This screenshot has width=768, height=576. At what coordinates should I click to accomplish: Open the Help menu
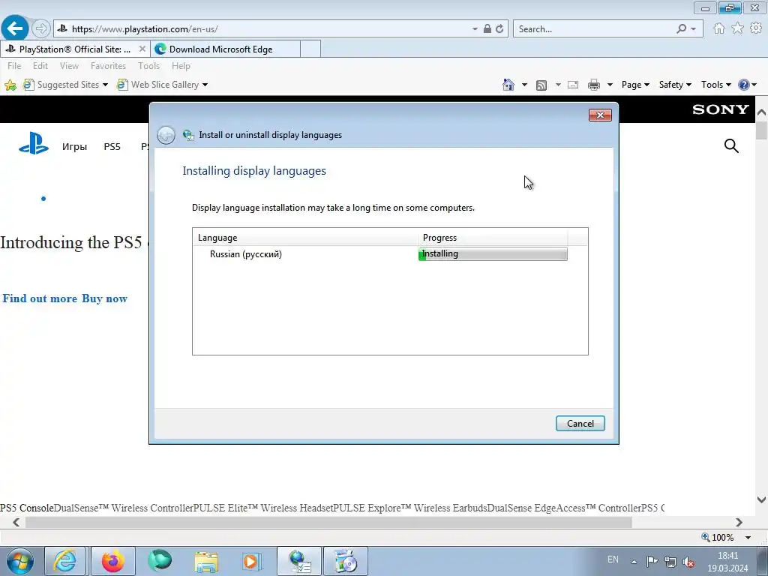coord(181,66)
